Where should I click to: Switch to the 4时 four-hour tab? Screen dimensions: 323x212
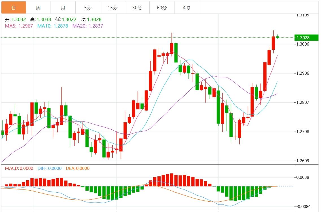pyautogui.click(x=186, y=8)
